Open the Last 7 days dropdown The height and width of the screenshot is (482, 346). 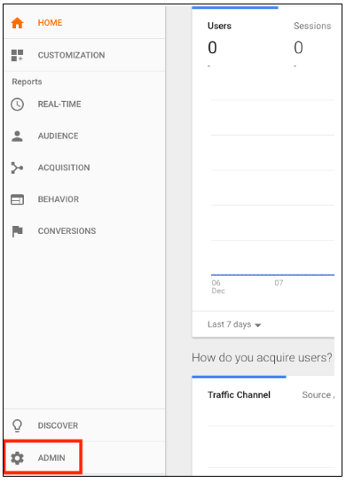click(234, 324)
